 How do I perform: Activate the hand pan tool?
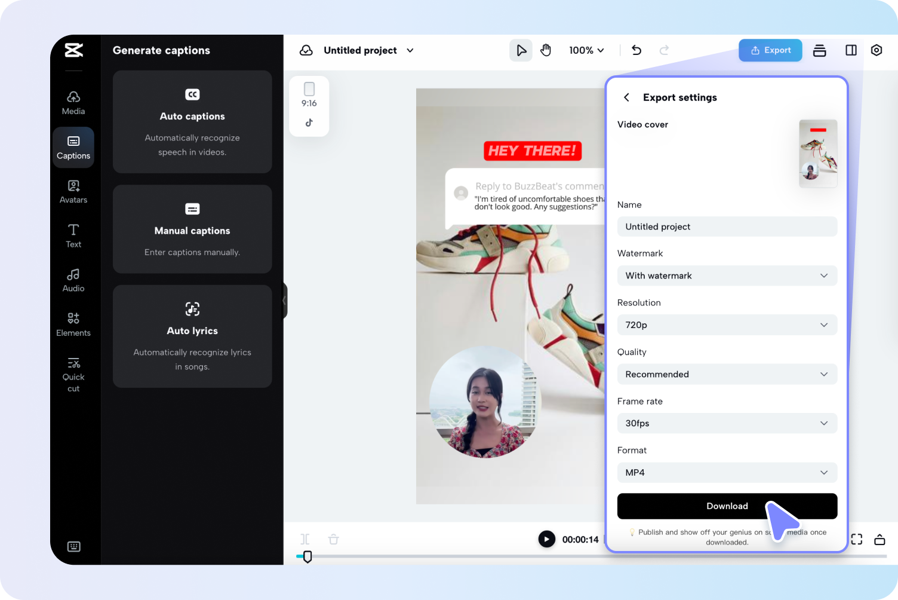click(546, 50)
